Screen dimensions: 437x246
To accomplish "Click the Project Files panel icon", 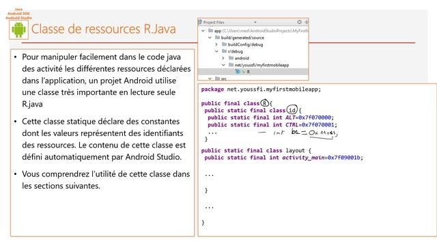I will click(x=200, y=22).
